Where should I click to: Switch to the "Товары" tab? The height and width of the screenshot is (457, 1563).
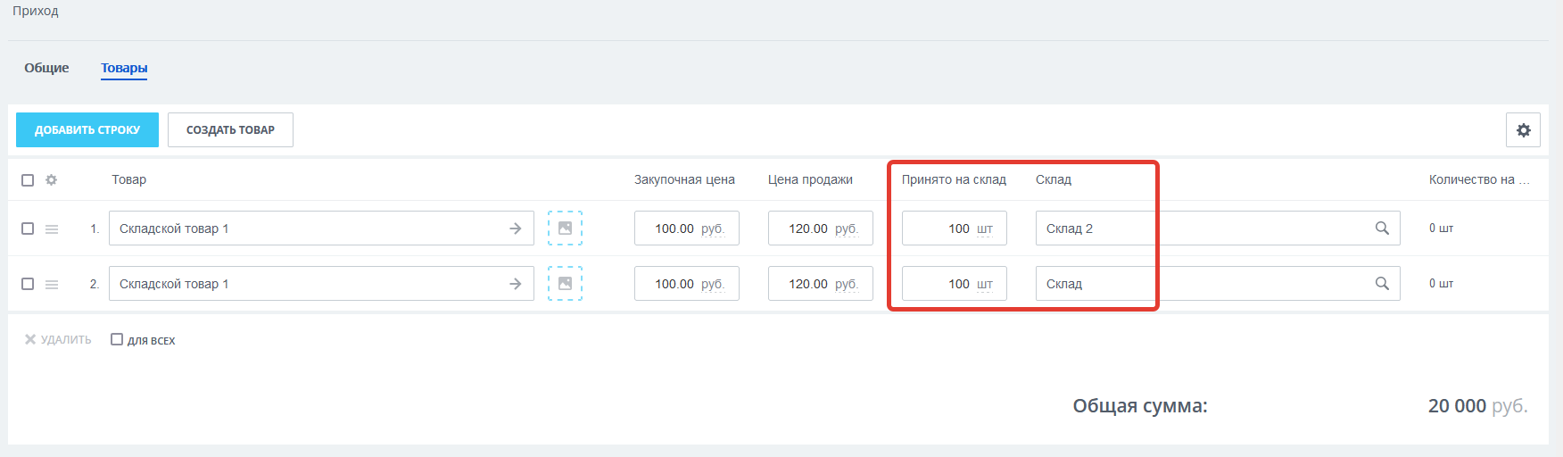coord(124,68)
